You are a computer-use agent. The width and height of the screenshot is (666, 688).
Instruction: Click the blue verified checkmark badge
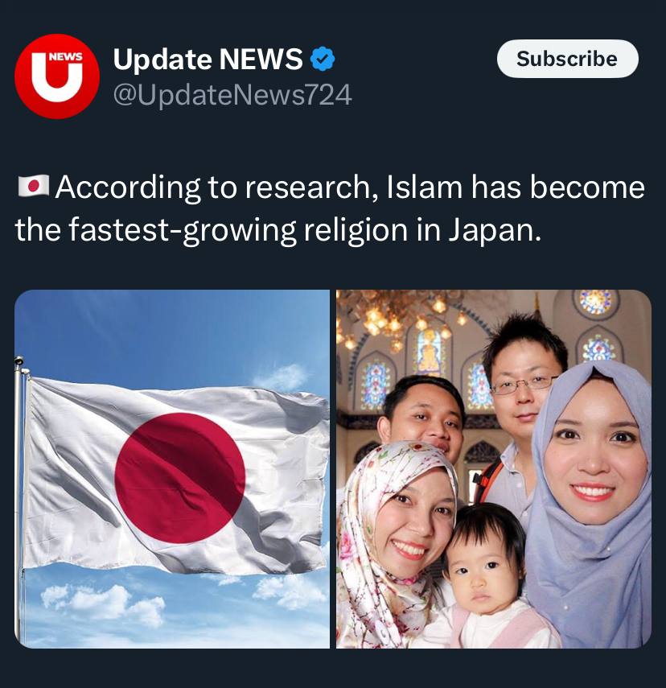point(323,59)
